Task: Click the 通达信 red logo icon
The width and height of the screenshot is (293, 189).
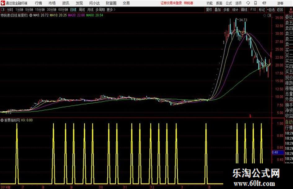Action: (x=3, y=3)
